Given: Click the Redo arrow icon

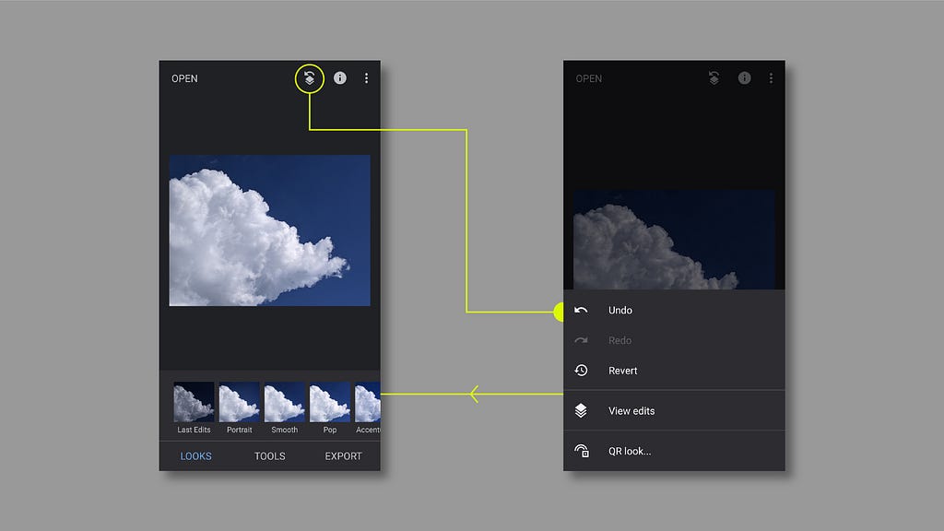Looking at the screenshot, I should (581, 340).
